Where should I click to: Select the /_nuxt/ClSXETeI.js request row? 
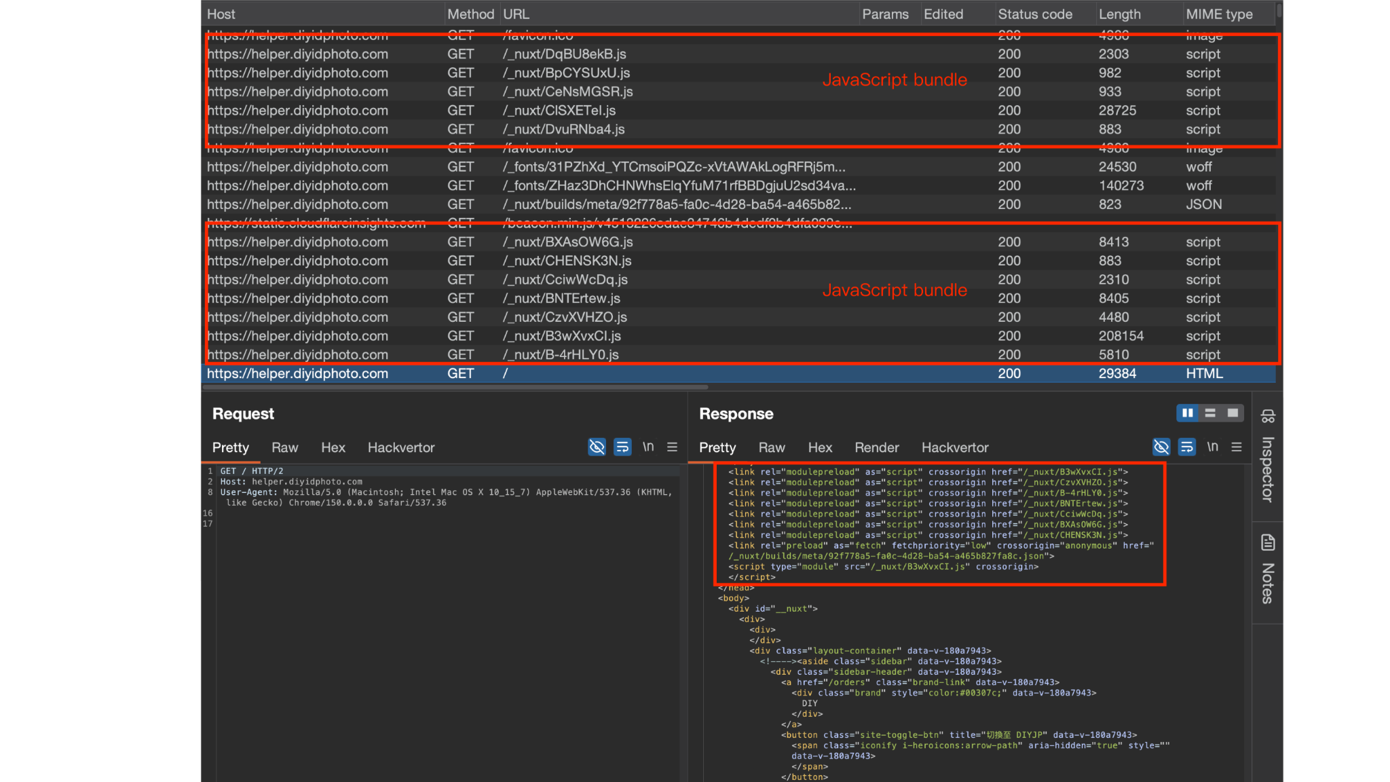click(738, 111)
